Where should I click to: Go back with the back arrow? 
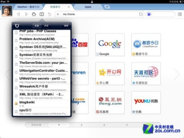point(18,14)
